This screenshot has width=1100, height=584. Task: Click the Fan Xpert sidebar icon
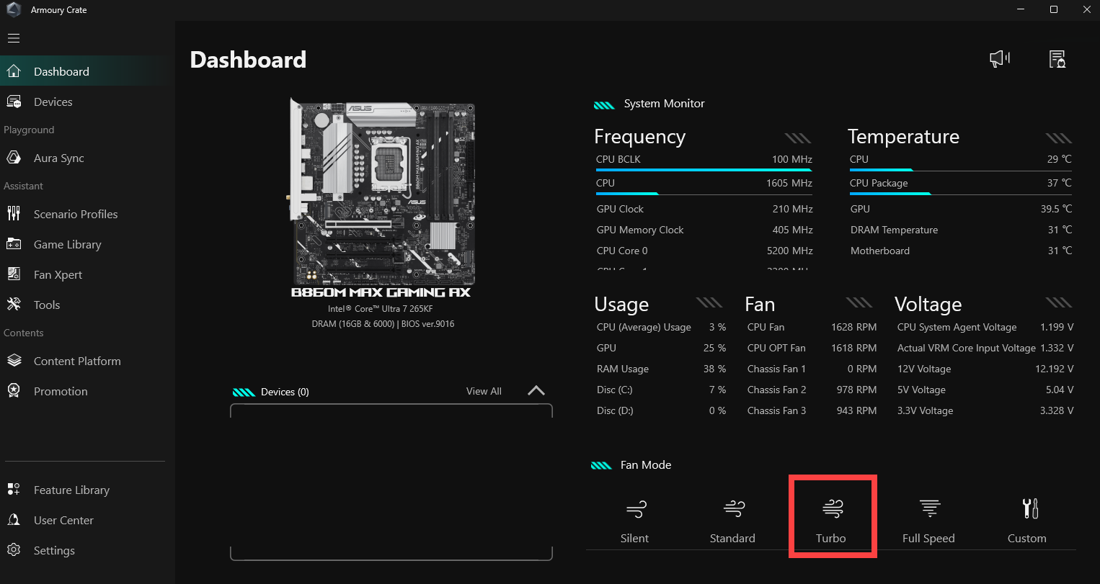(x=14, y=274)
